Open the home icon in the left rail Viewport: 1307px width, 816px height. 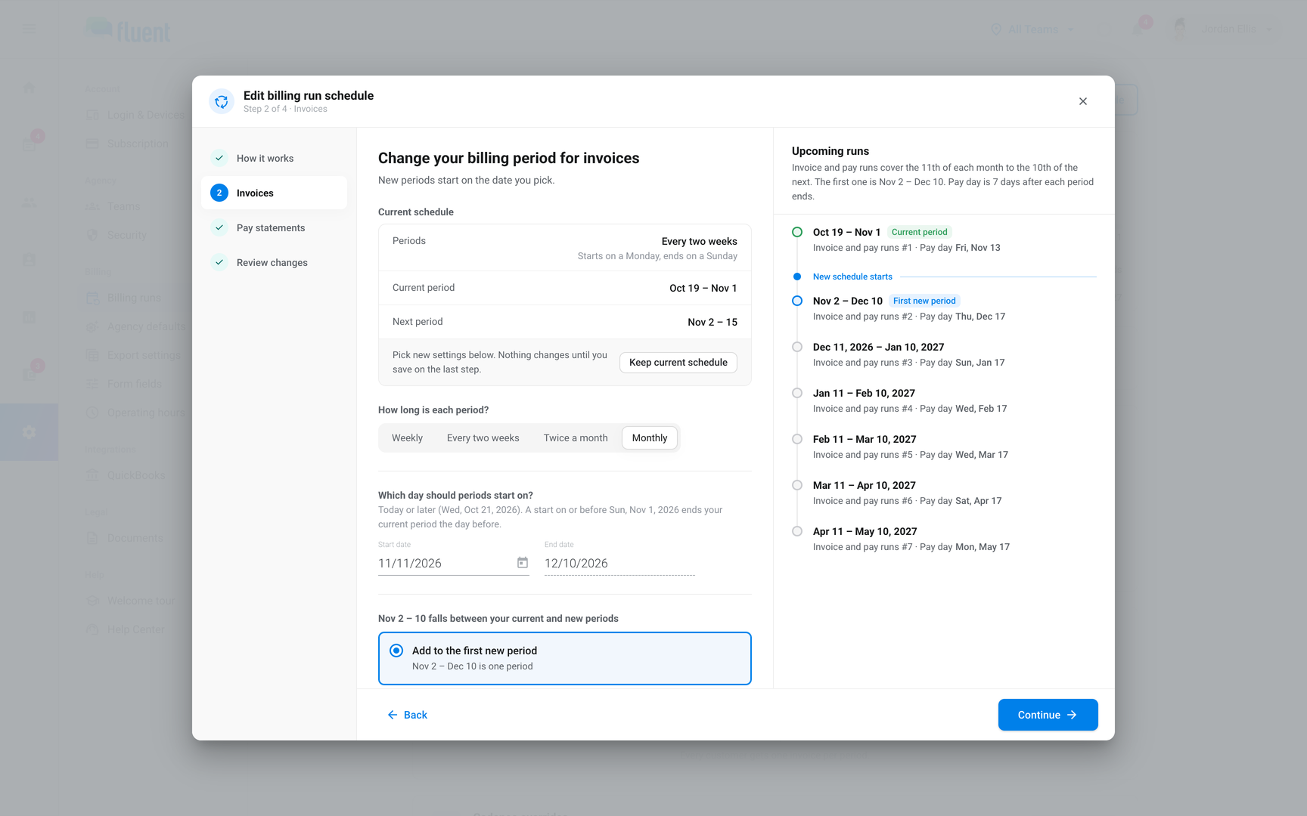[29, 88]
